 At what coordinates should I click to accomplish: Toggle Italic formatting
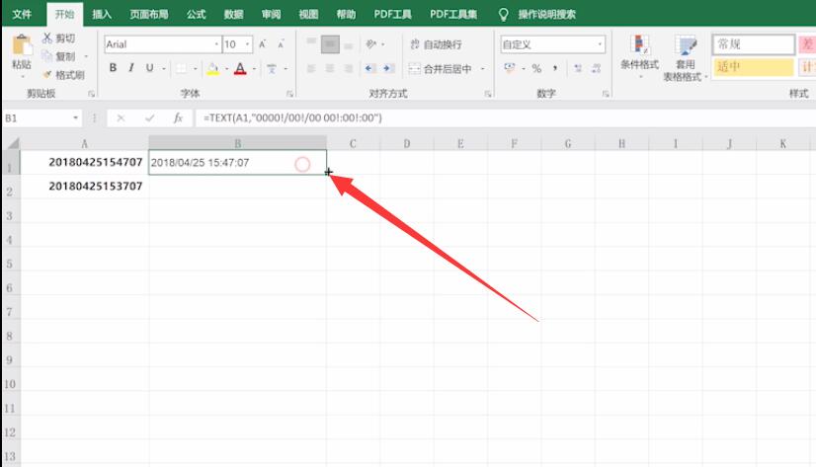[131, 67]
